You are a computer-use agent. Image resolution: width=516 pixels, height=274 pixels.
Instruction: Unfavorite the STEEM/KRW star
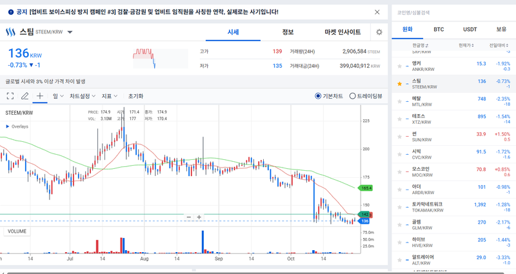400,84
